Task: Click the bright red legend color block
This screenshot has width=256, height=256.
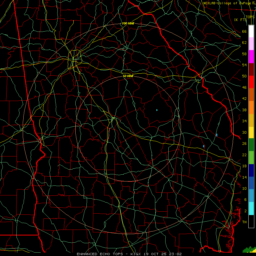Action: 251,82
